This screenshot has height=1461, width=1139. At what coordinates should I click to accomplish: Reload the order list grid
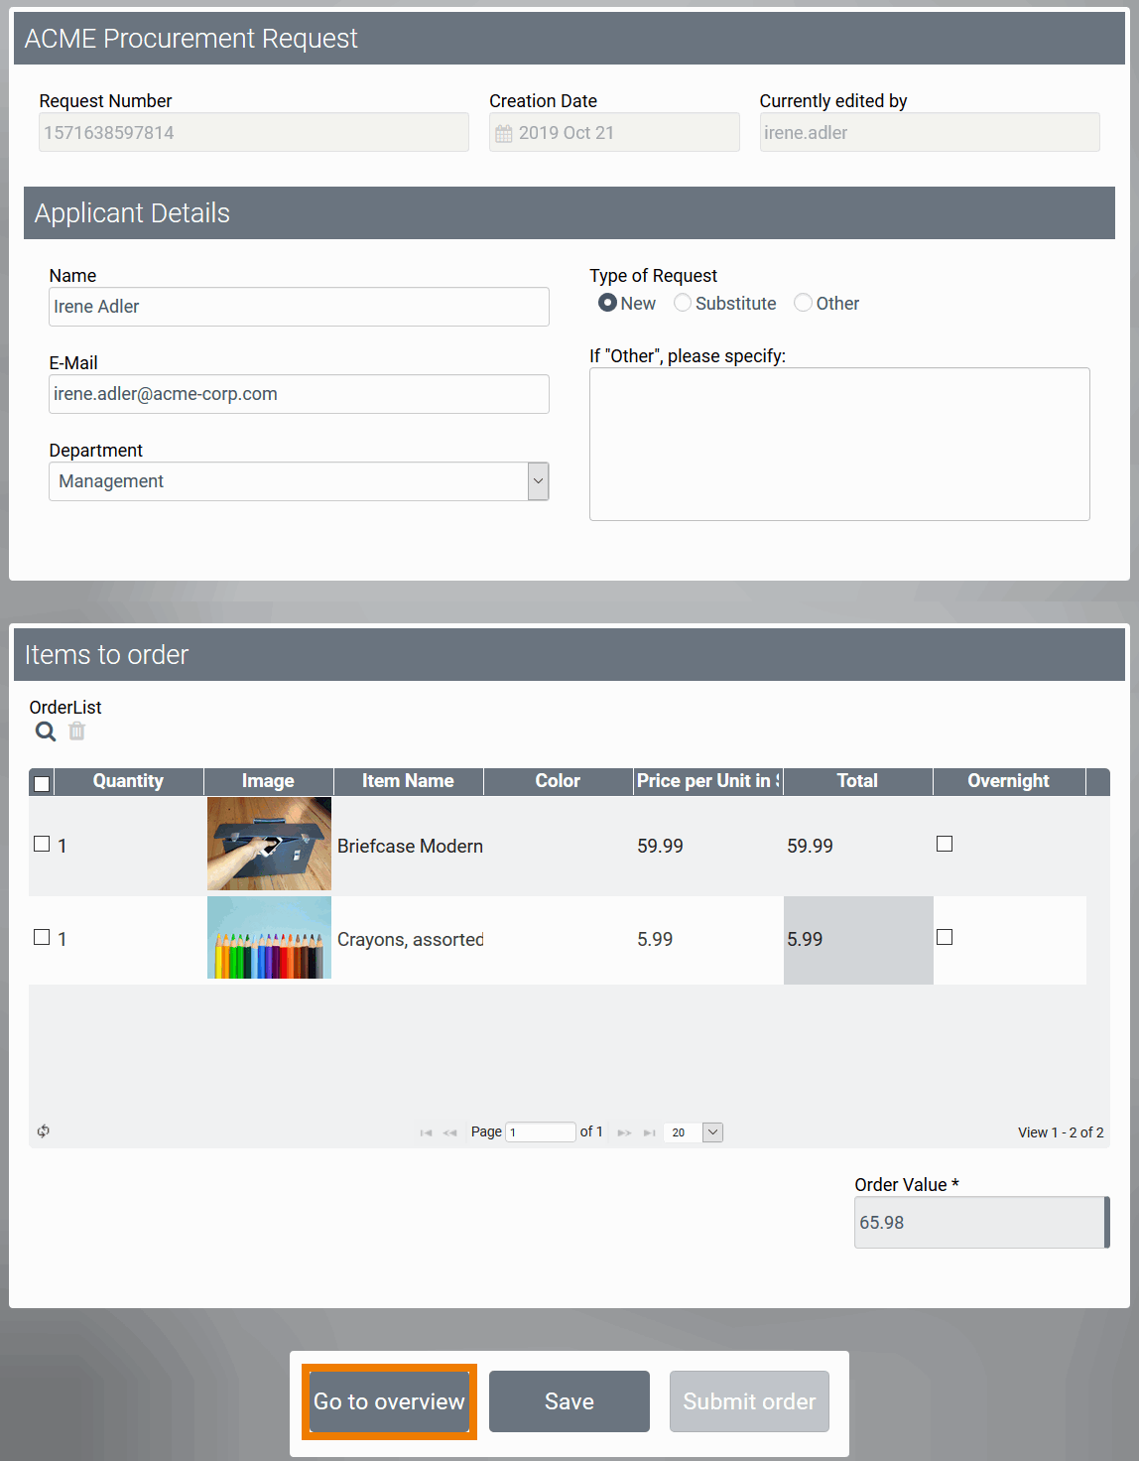pos(43,1131)
